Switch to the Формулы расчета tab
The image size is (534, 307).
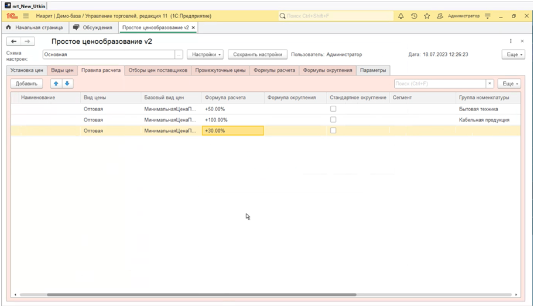pyautogui.click(x=275, y=70)
